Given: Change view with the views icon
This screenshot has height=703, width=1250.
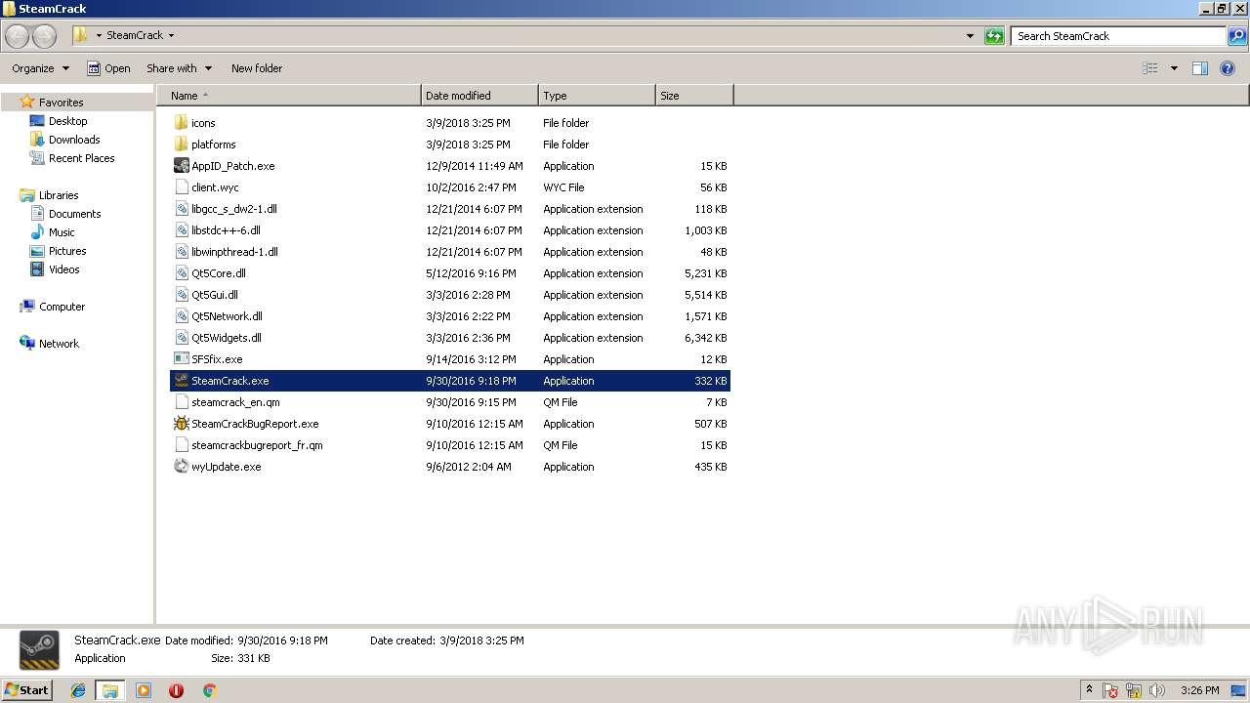Looking at the screenshot, I should pos(1150,68).
